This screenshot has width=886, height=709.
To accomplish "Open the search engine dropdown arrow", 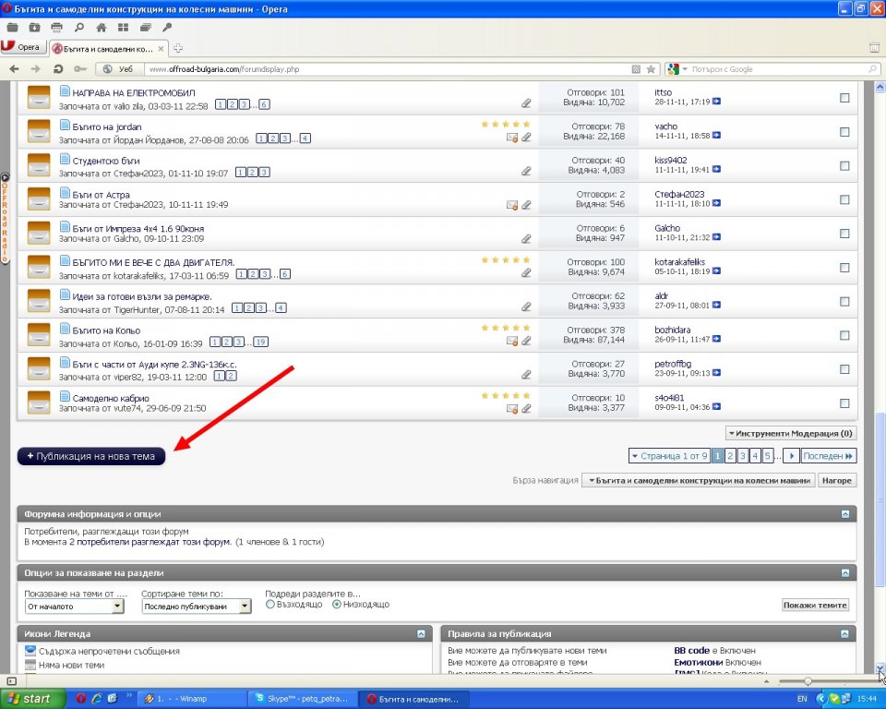I will (685, 69).
